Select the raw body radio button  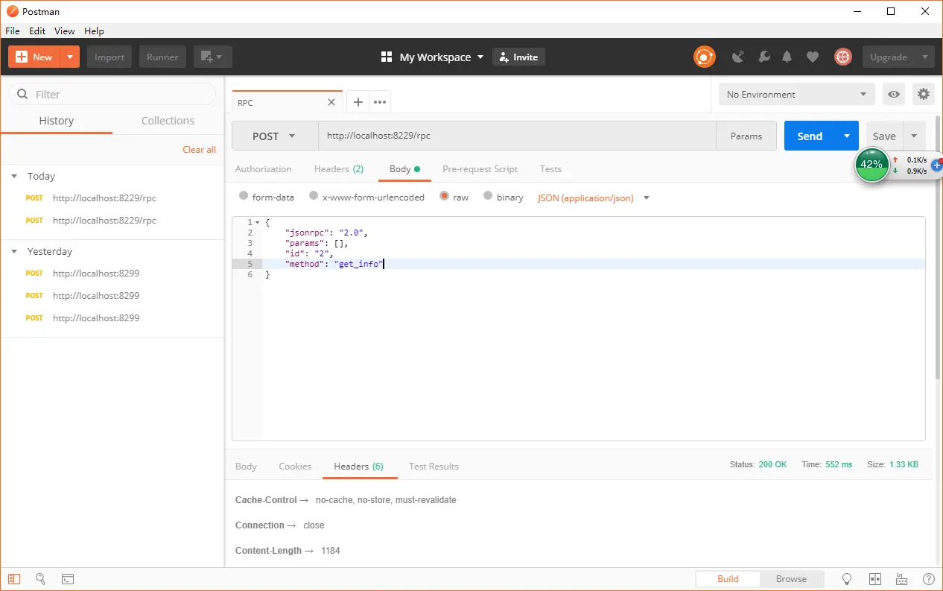tap(445, 196)
